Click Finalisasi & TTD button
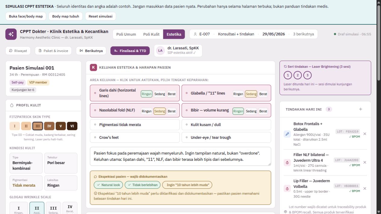The width and height of the screenshot is (381, 214). tap(130, 51)
